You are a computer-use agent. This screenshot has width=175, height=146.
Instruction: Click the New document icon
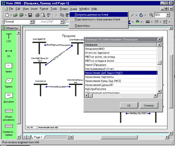[7, 15]
